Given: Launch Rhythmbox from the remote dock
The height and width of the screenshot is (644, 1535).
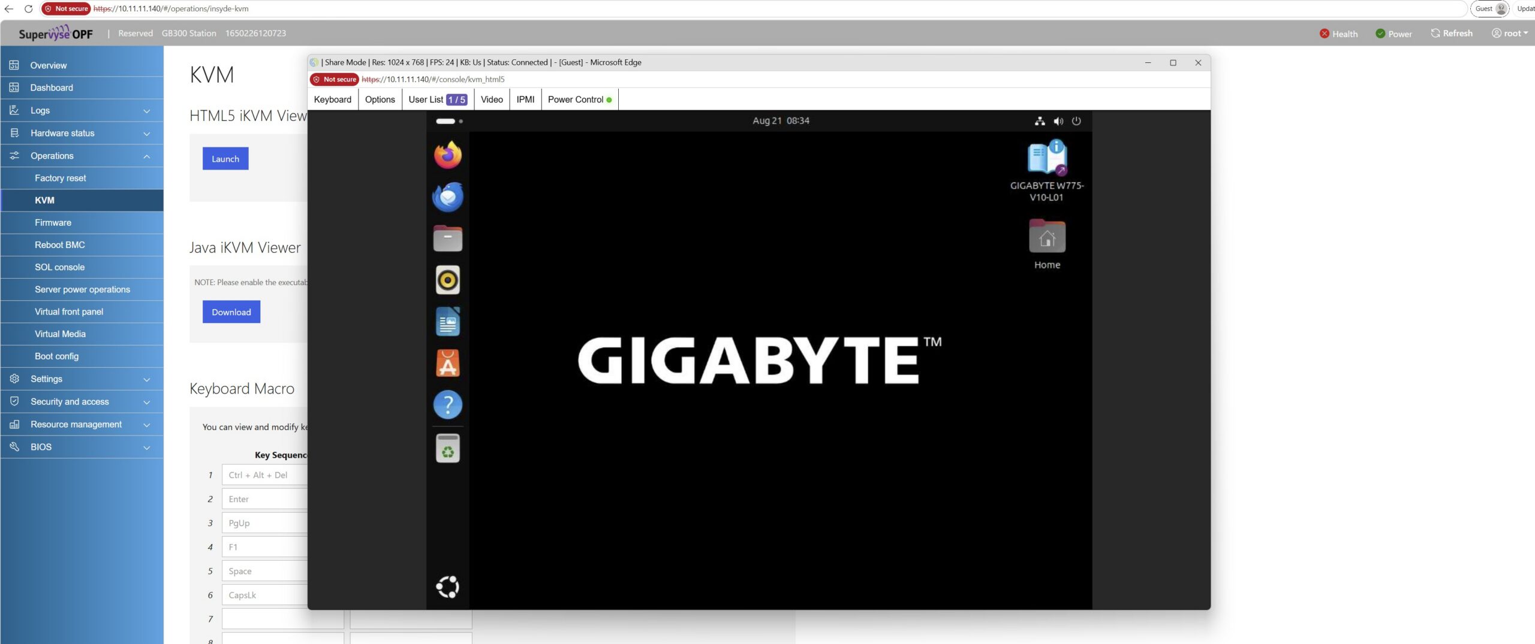Looking at the screenshot, I should (x=448, y=280).
